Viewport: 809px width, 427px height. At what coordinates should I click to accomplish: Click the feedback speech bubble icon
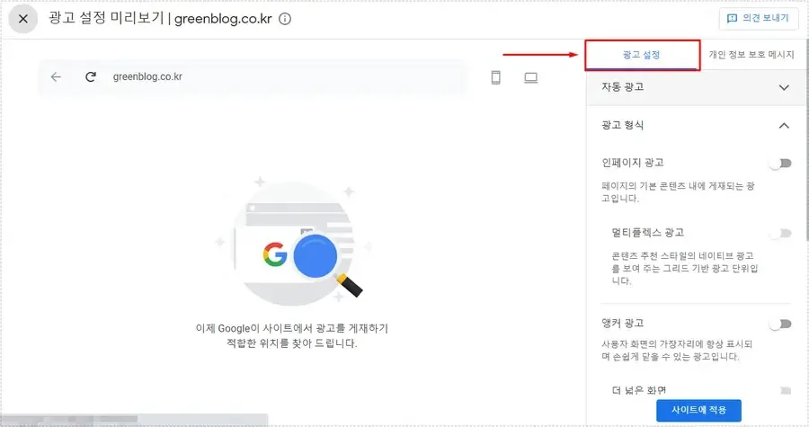[x=732, y=19]
